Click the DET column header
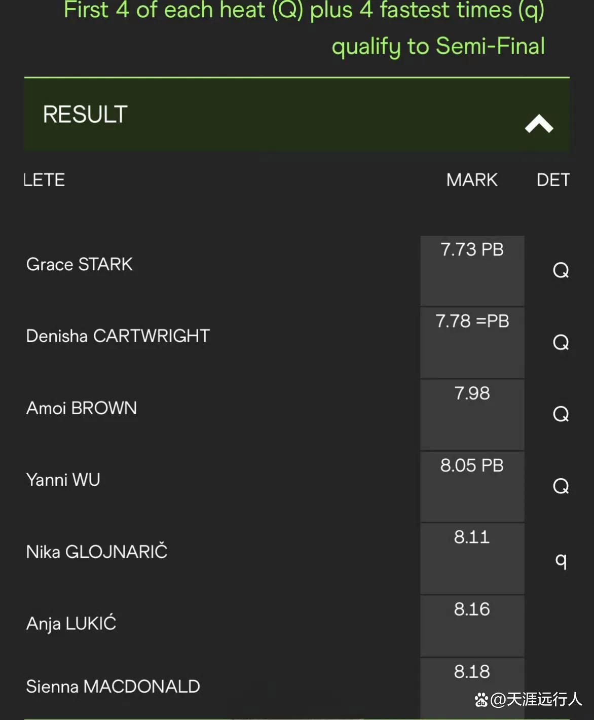Screen dimensions: 594x720 point(553,179)
